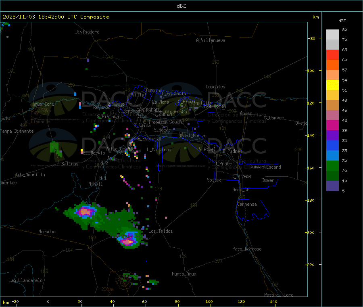Screen dimensions: 363x307
Task: Click the 'km' unit label at top right
Action: pyautogui.click(x=315, y=17)
